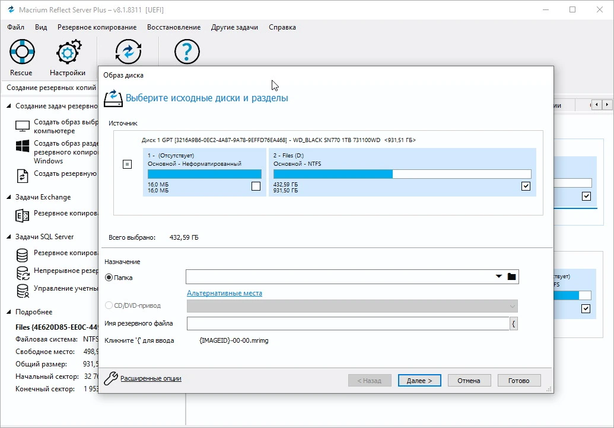The image size is (614, 428).
Task: Click the file backup icon near Создать резервную
Action: (23, 176)
